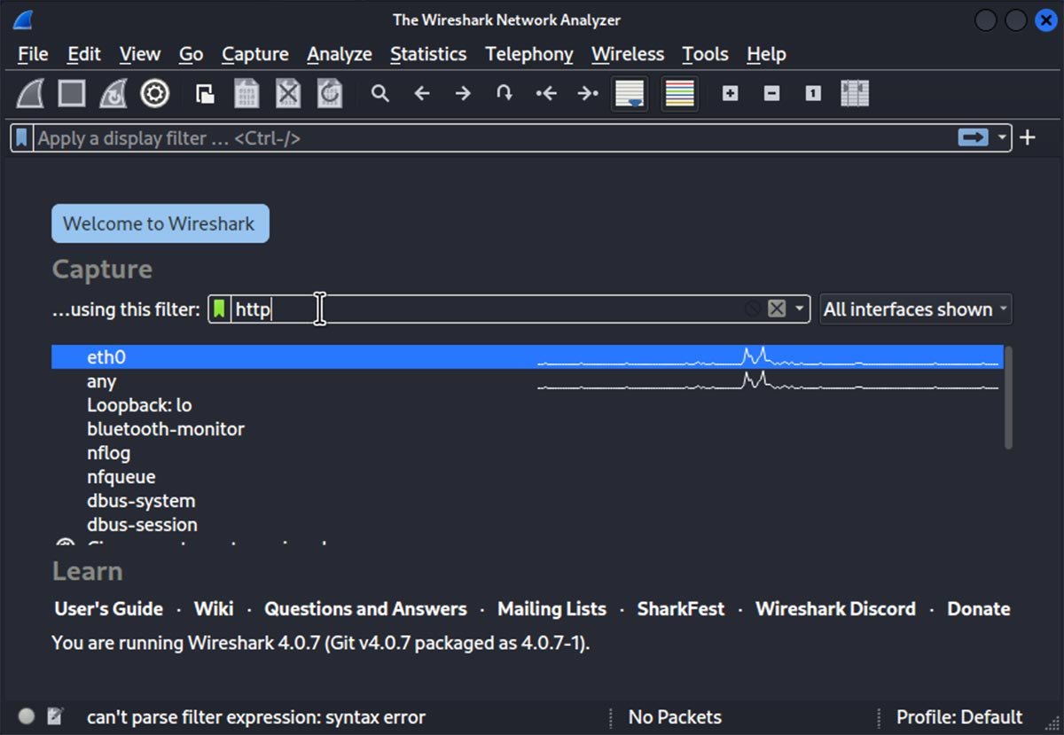Click the Find packet magnifier icon
Image resolution: width=1064 pixels, height=735 pixels.
379,93
